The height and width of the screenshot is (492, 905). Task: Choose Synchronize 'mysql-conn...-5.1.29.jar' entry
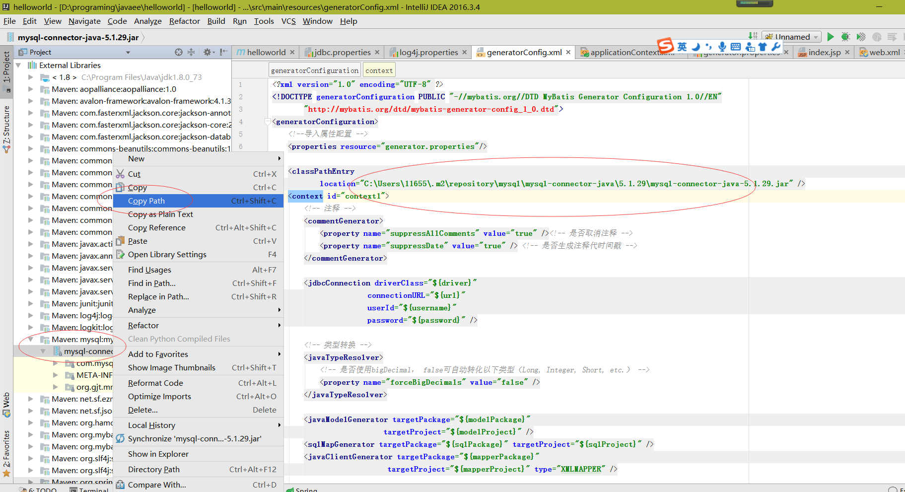pos(199,438)
